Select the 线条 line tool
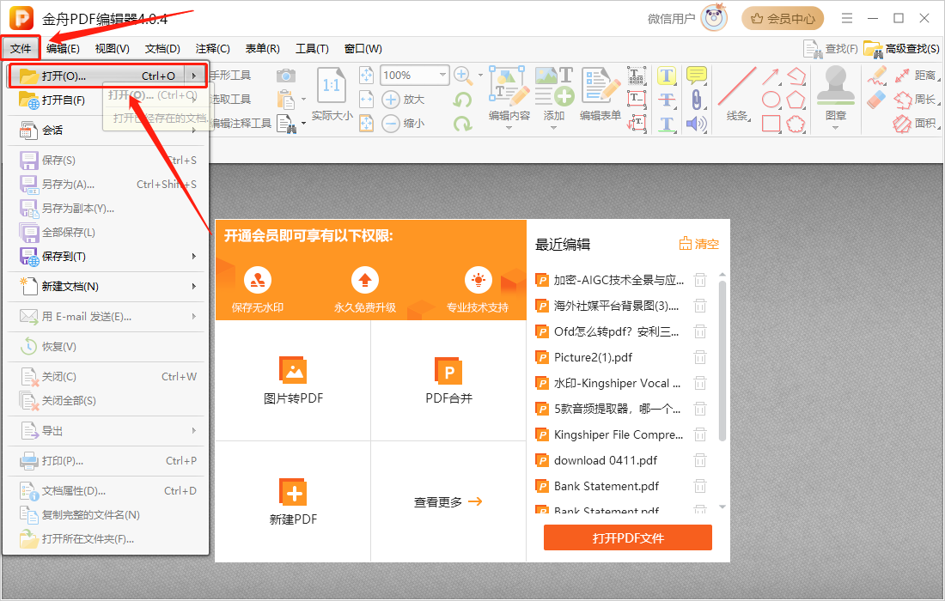This screenshot has height=601, width=945. coord(737,94)
